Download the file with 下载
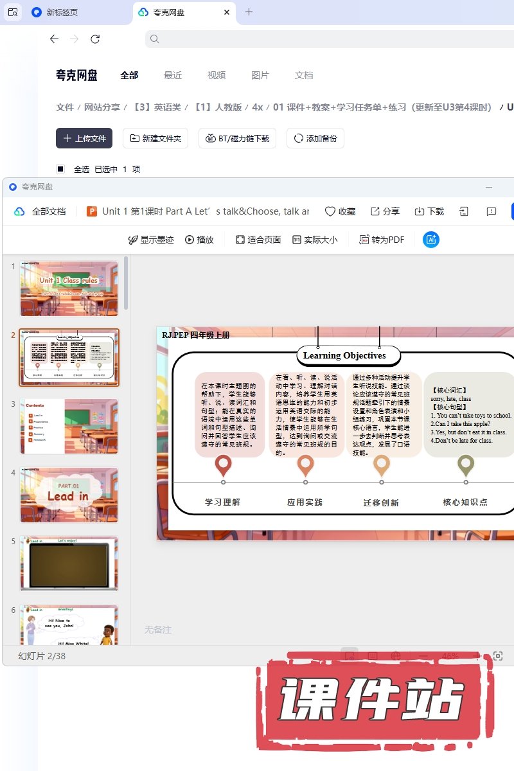The height and width of the screenshot is (771, 514). pyautogui.click(x=429, y=211)
